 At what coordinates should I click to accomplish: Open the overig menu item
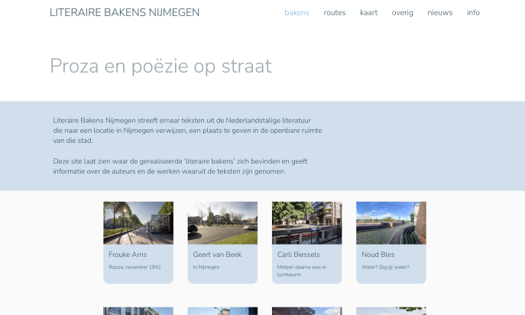[403, 13]
